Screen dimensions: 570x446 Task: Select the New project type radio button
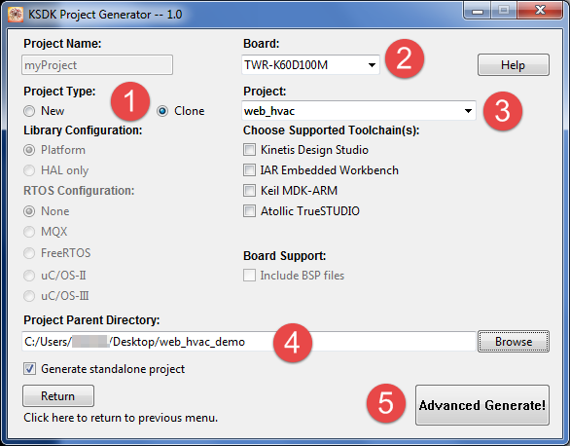pyautogui.click(x=29, y=111)
